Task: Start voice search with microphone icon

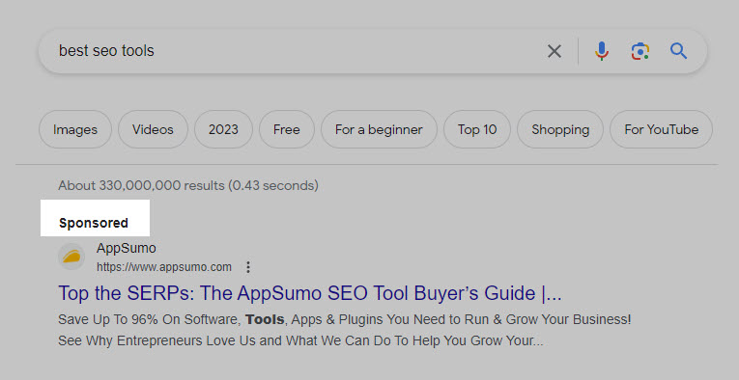Action: 602,51
